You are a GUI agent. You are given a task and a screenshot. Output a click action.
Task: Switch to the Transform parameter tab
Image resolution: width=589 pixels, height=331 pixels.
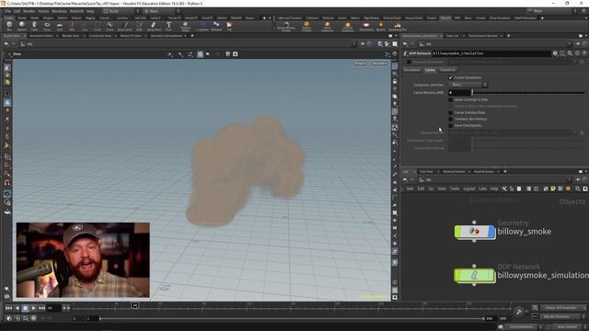click(447, 70)
